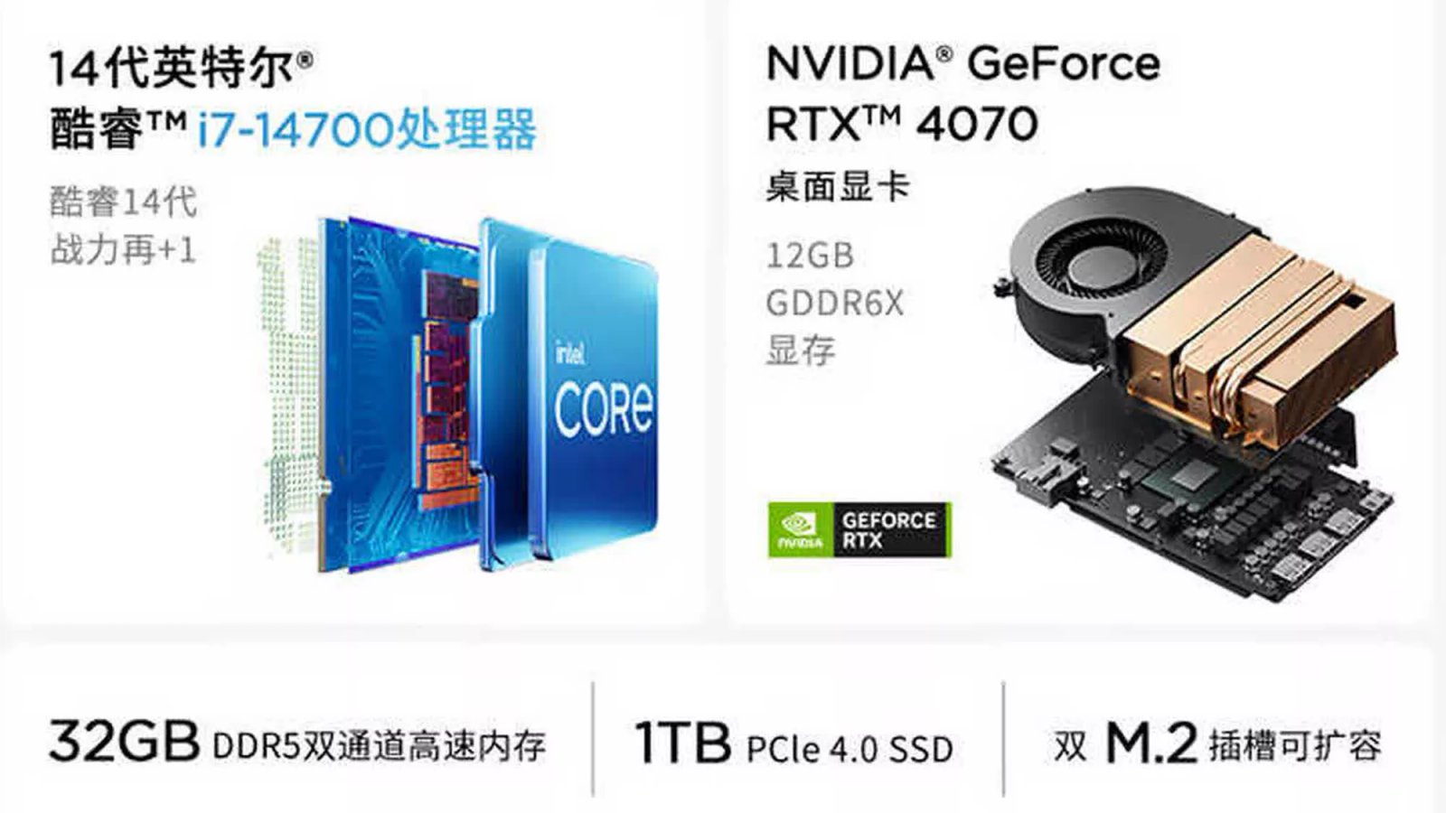
Task: Click the 显存 label under GDDR6X
Action: (x=801, y=350)
